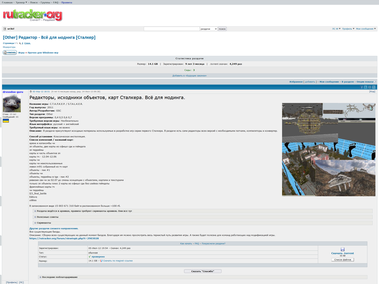
Task: Open Поиск in top menu
Action: (x=34, y=2)
